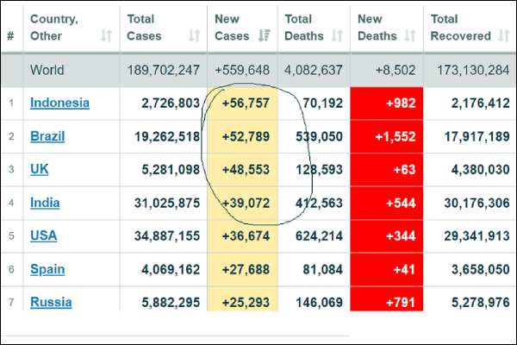Click New Cases descending sort icon

pyautogui.click(x=265, y=35)
